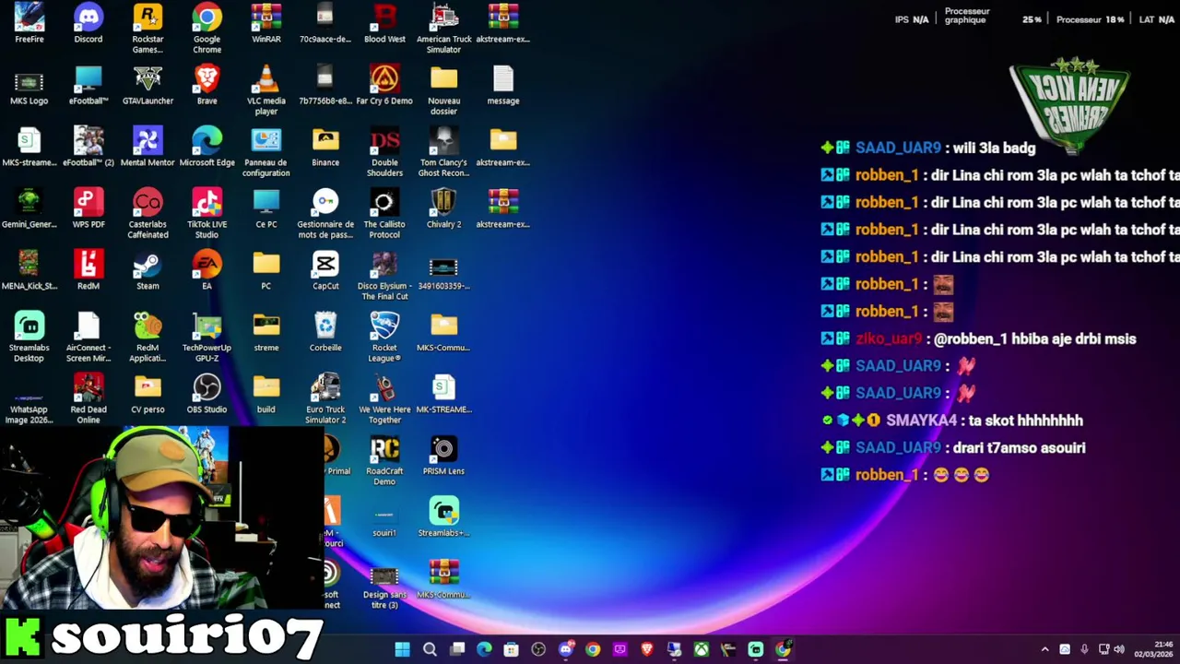Open Rockstar Games launcher desktop icon

tap(147, 29)
